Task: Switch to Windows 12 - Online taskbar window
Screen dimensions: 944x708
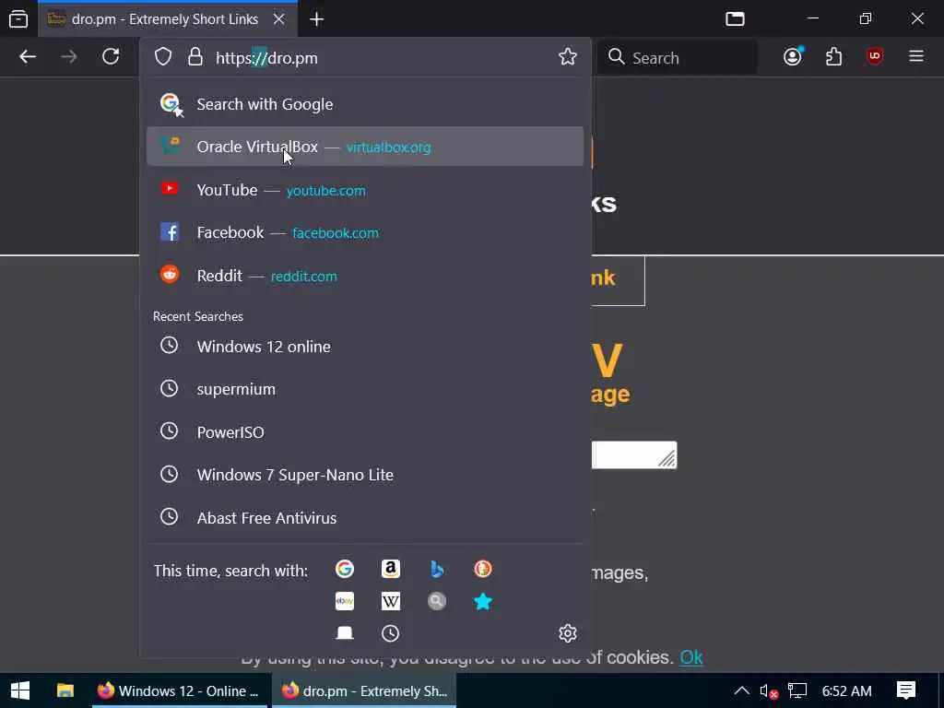Action: coord(180,690)
